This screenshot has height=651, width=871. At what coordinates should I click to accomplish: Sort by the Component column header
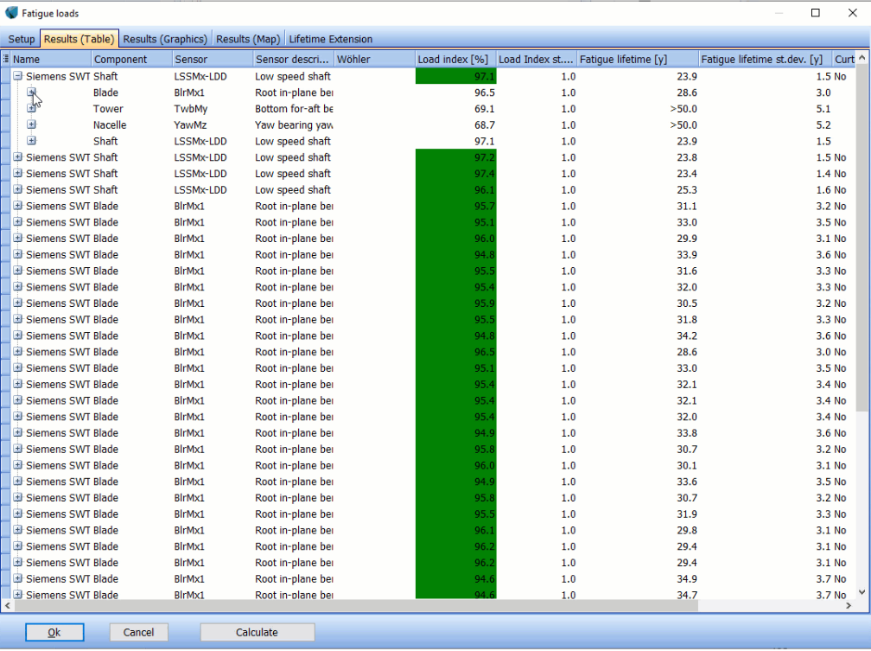[x=131, y=59]
